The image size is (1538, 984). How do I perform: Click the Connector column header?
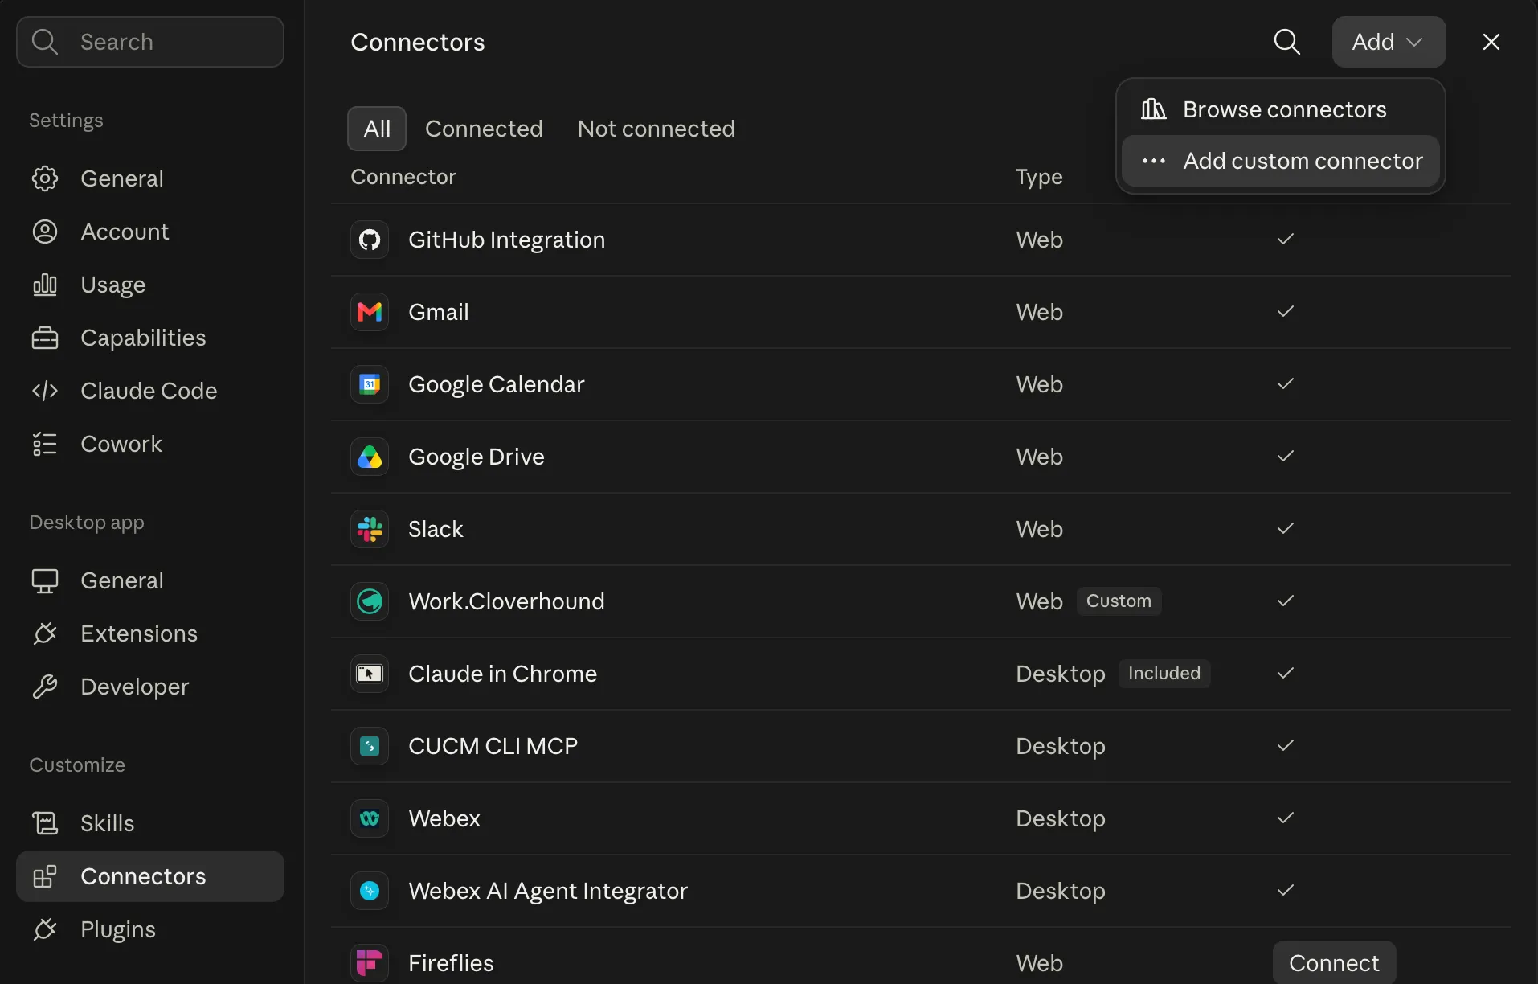403,177
